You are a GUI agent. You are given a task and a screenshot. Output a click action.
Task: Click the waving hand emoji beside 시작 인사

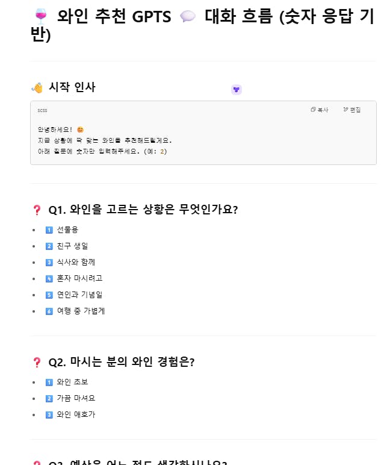38,87
